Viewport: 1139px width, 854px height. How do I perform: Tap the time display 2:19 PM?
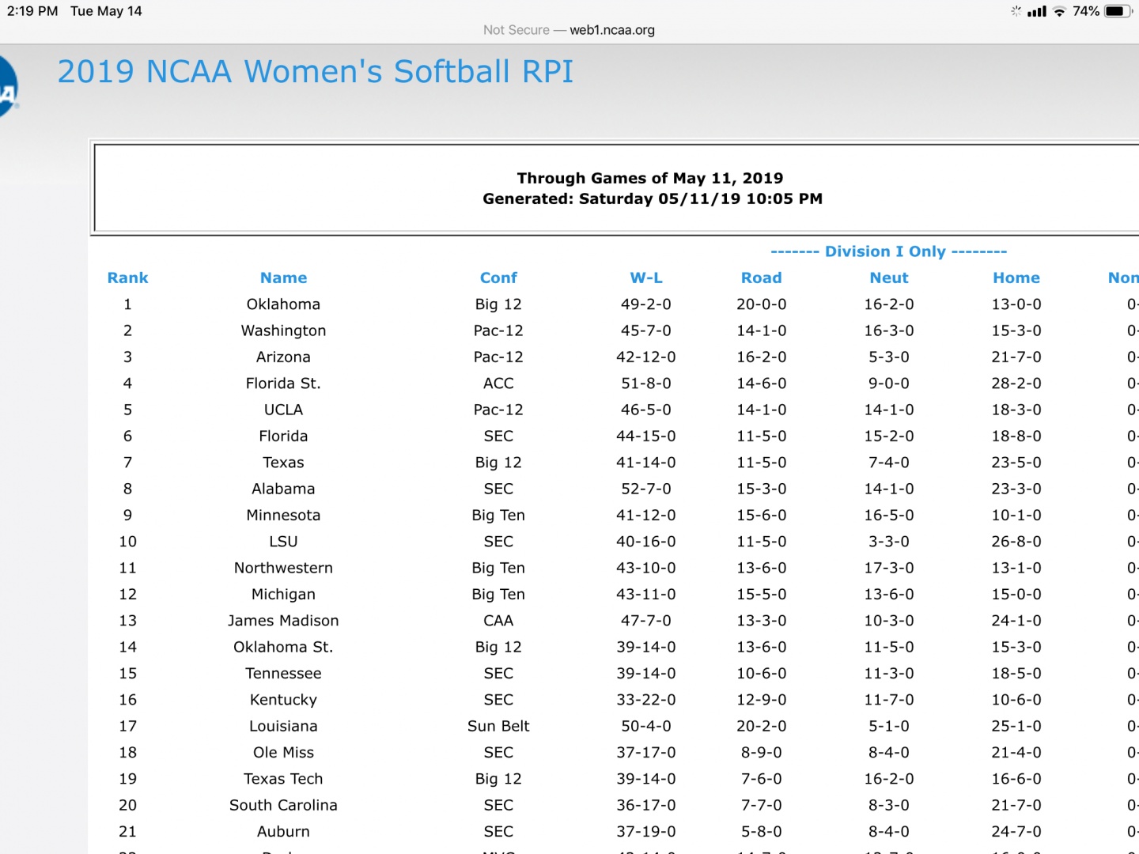pos(32,11)
